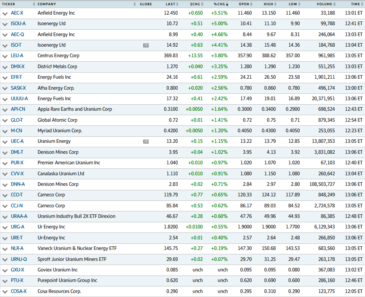Viewport: 365px width, 297px height.
Task: Sort the table by the OPEN column
Action: click(x=244, y=4)
